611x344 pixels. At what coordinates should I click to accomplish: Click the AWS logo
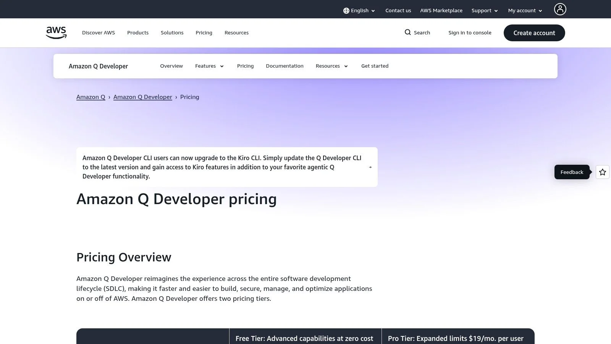click(56, 32)
